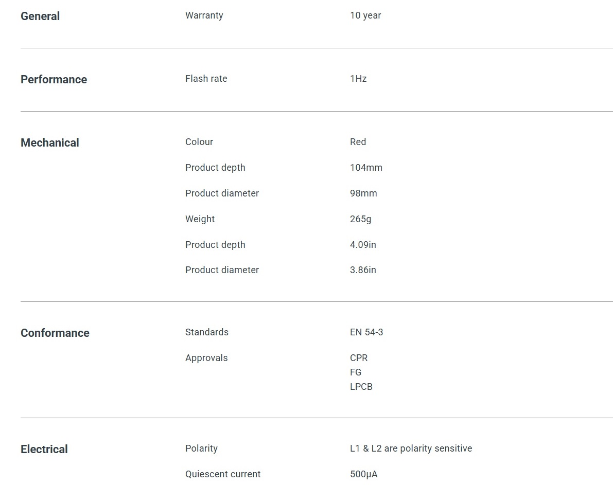The height and width of the screenshot is (485, 613).
Task: Click the Mechanical section heading
Action: (50, 142)
